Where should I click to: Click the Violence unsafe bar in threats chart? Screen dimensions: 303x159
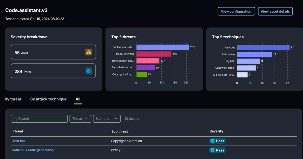[162, 47]
